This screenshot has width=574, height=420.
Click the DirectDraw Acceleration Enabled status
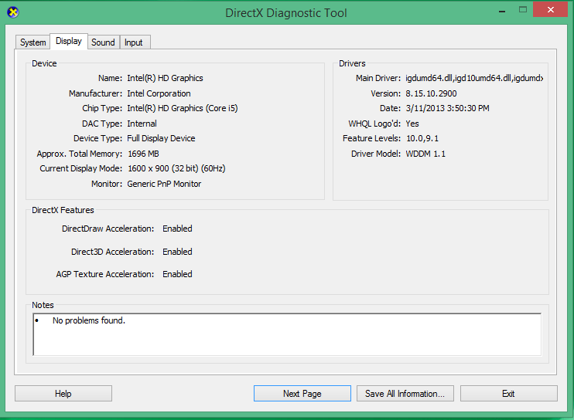tap(177, 229)
